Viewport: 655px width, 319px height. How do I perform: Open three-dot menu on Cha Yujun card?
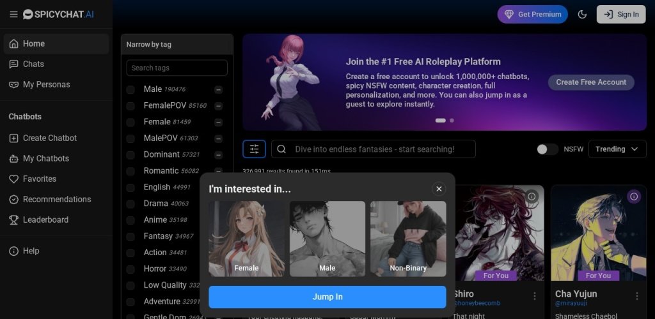pos(637,296)
